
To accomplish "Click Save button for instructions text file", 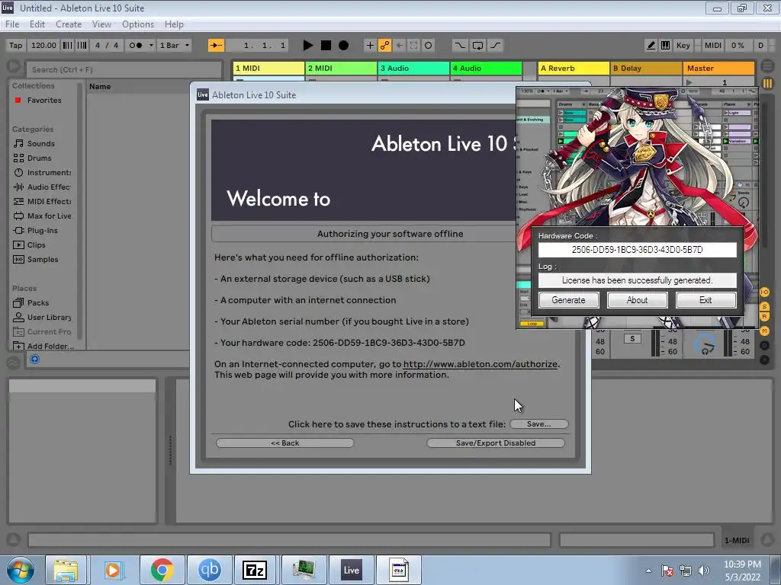I will tap(539, 424).
